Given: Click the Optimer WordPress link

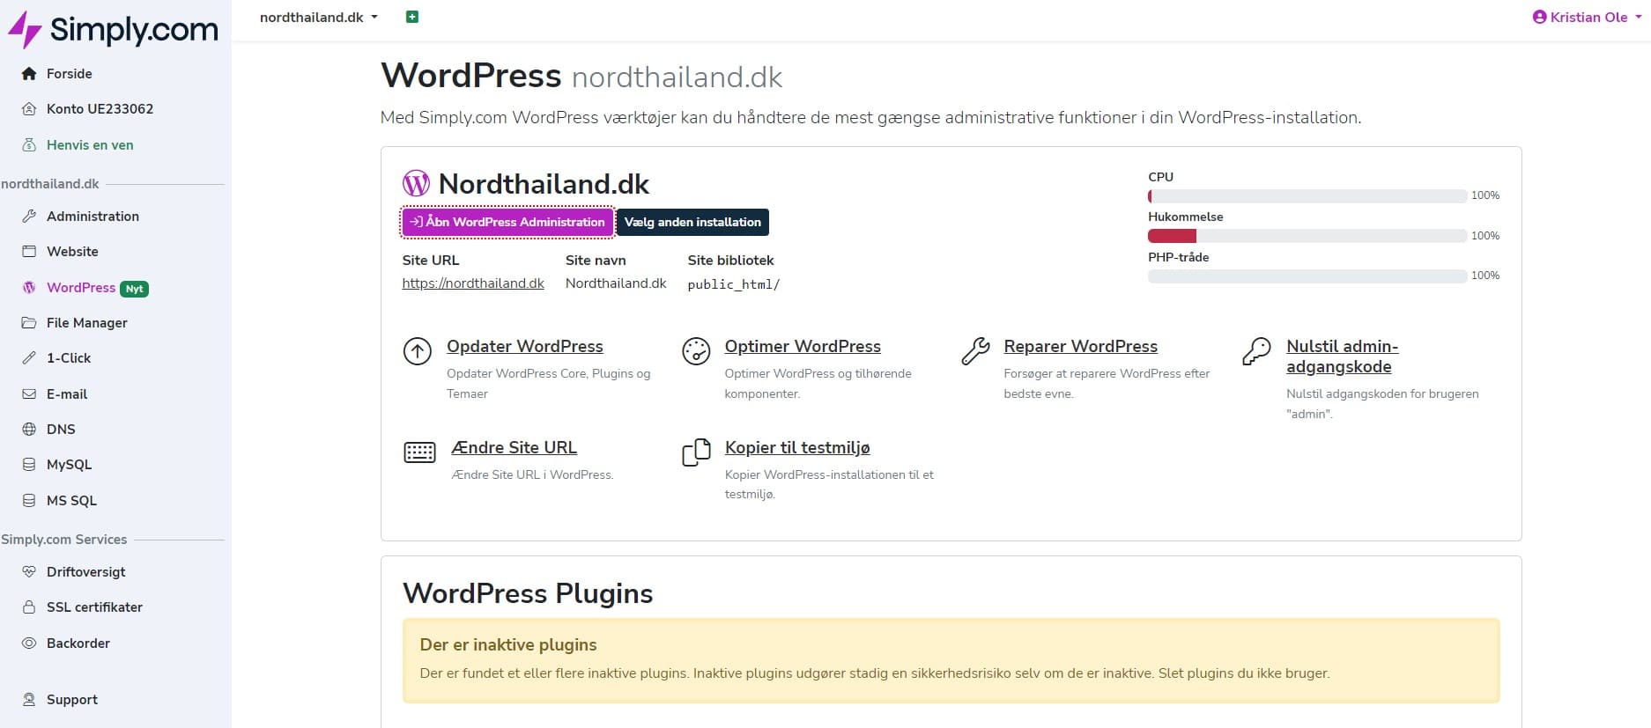Looking at the screenshot, I should pos(803,346).
